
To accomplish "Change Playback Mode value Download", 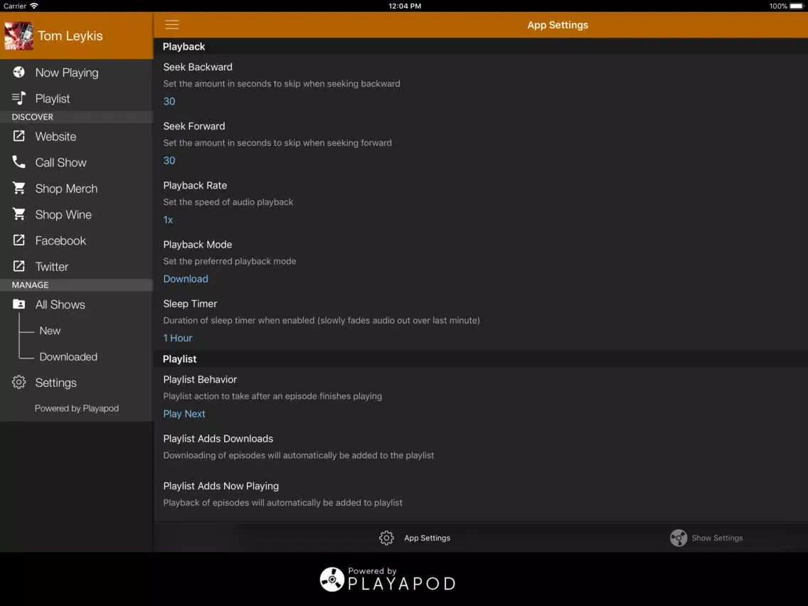I will 186,279.
